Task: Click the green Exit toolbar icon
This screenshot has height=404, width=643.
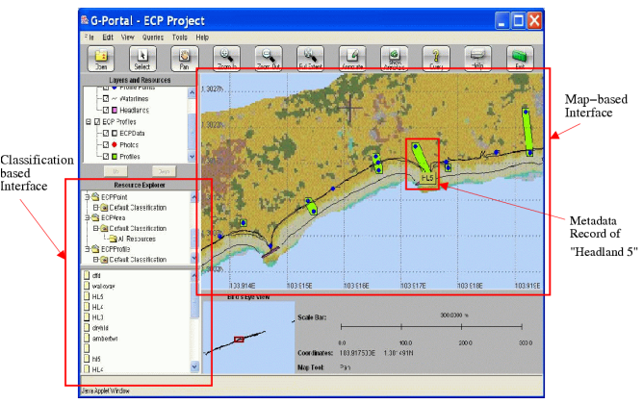Action: (x=519, y=59)
